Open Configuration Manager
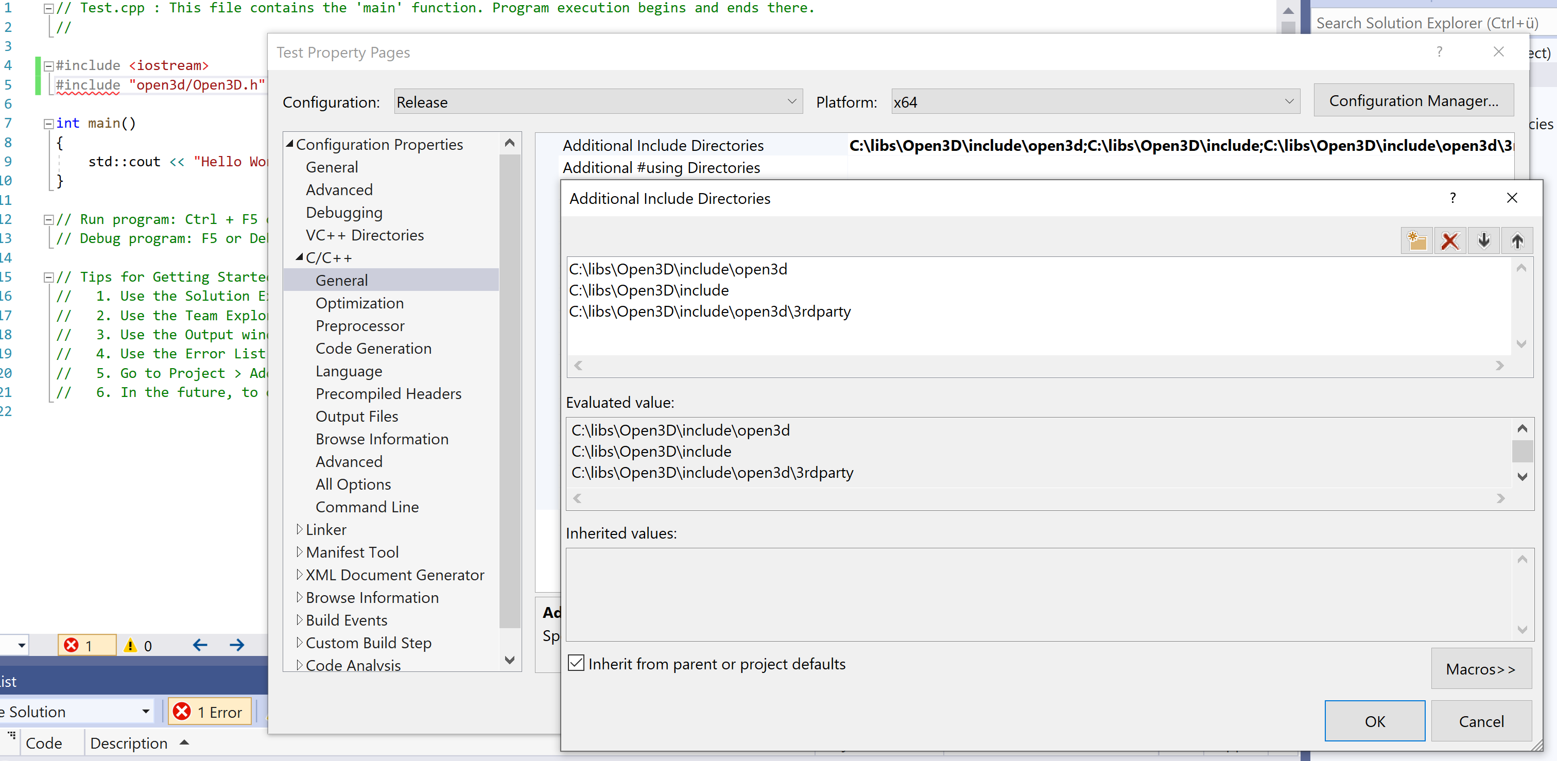The height and width of the screenshot is (761, 1557). (1413, 100)
